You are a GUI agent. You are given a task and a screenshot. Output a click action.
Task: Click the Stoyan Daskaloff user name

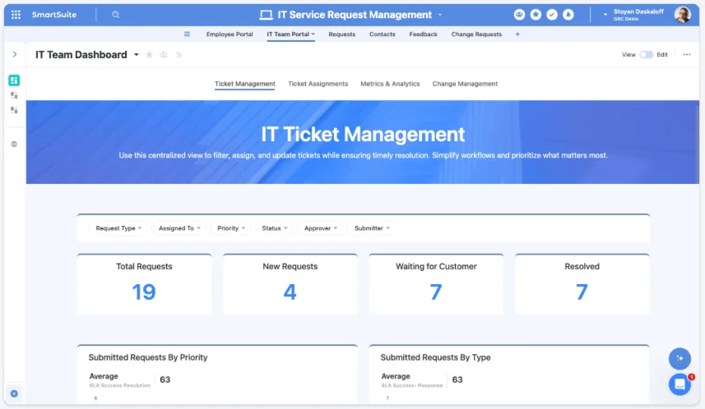[638, 11]
